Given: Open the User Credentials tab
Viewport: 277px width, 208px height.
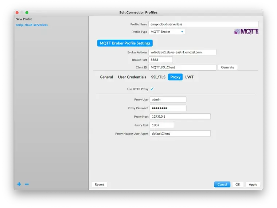Looking at the screenshot, I should [132, 77].
